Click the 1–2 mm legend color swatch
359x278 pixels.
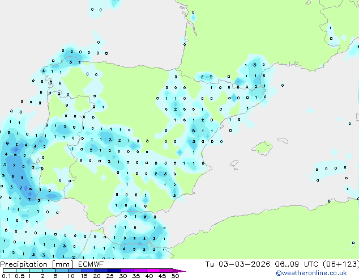click(x=36, y=271)
